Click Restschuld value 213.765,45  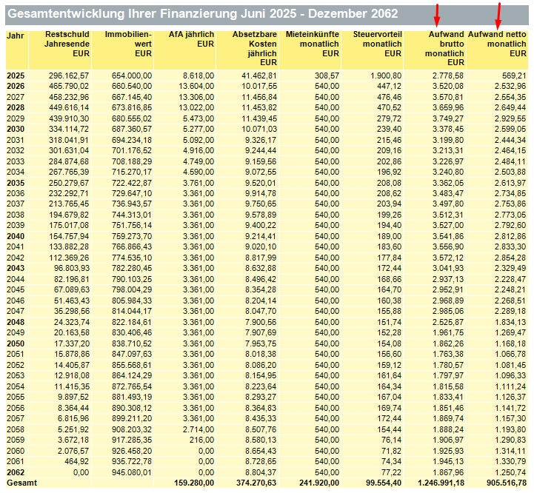click(x=69, y=204)
